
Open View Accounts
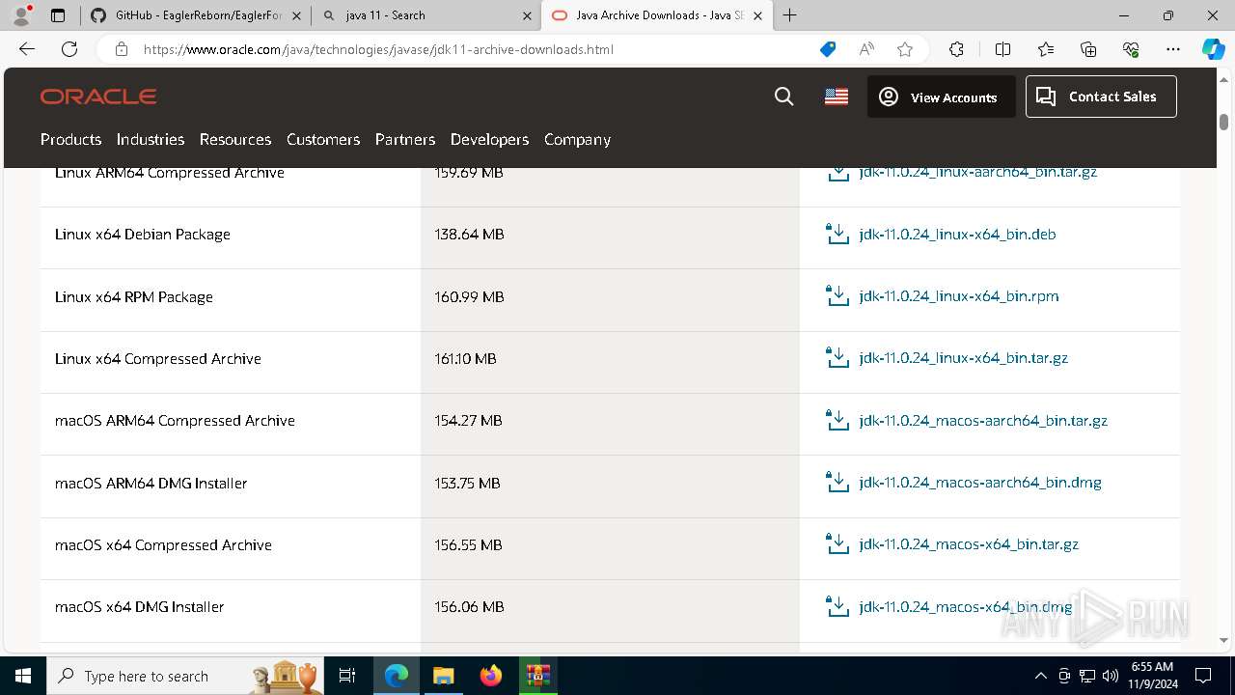point(941,97)
